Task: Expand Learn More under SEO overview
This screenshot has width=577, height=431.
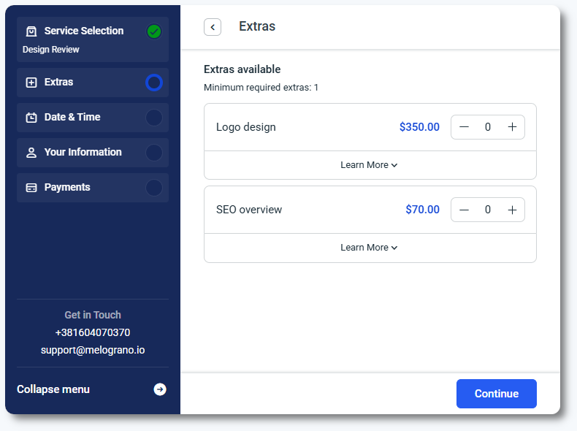Action: point(370,248)
